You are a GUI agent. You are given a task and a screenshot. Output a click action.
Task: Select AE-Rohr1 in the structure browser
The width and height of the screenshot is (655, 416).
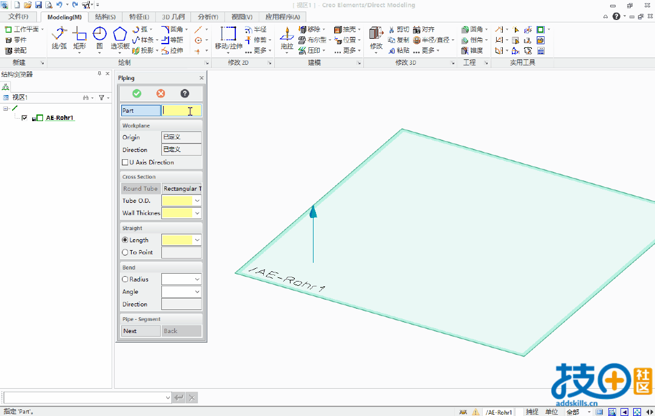[59, 117]
